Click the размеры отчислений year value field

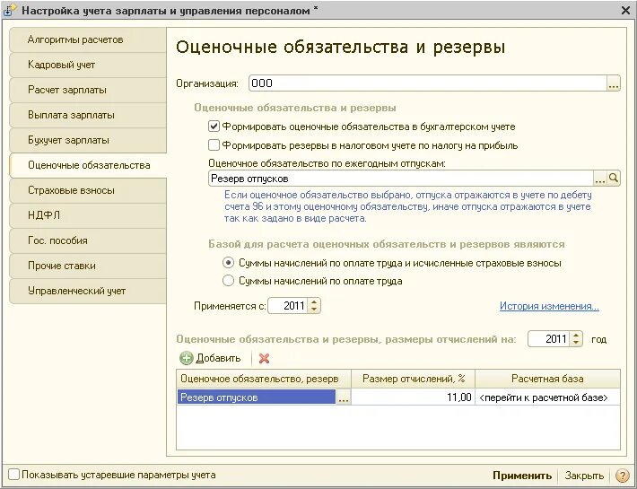(x=548, y=339)
